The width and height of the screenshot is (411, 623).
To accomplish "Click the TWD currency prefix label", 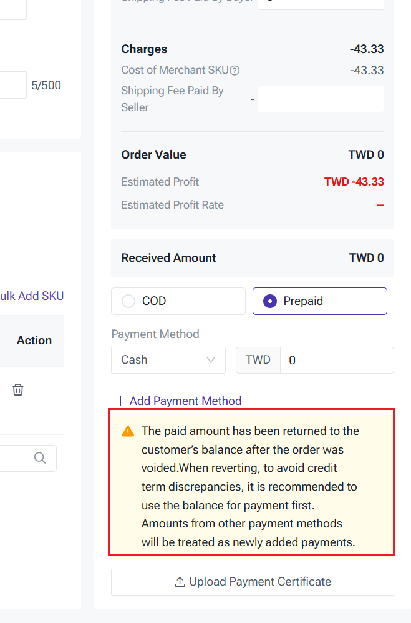I will (x=258, y=360).
